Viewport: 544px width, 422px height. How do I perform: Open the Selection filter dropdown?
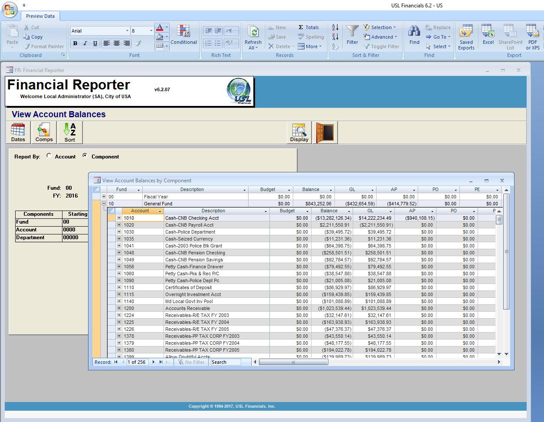coord(380,27)
